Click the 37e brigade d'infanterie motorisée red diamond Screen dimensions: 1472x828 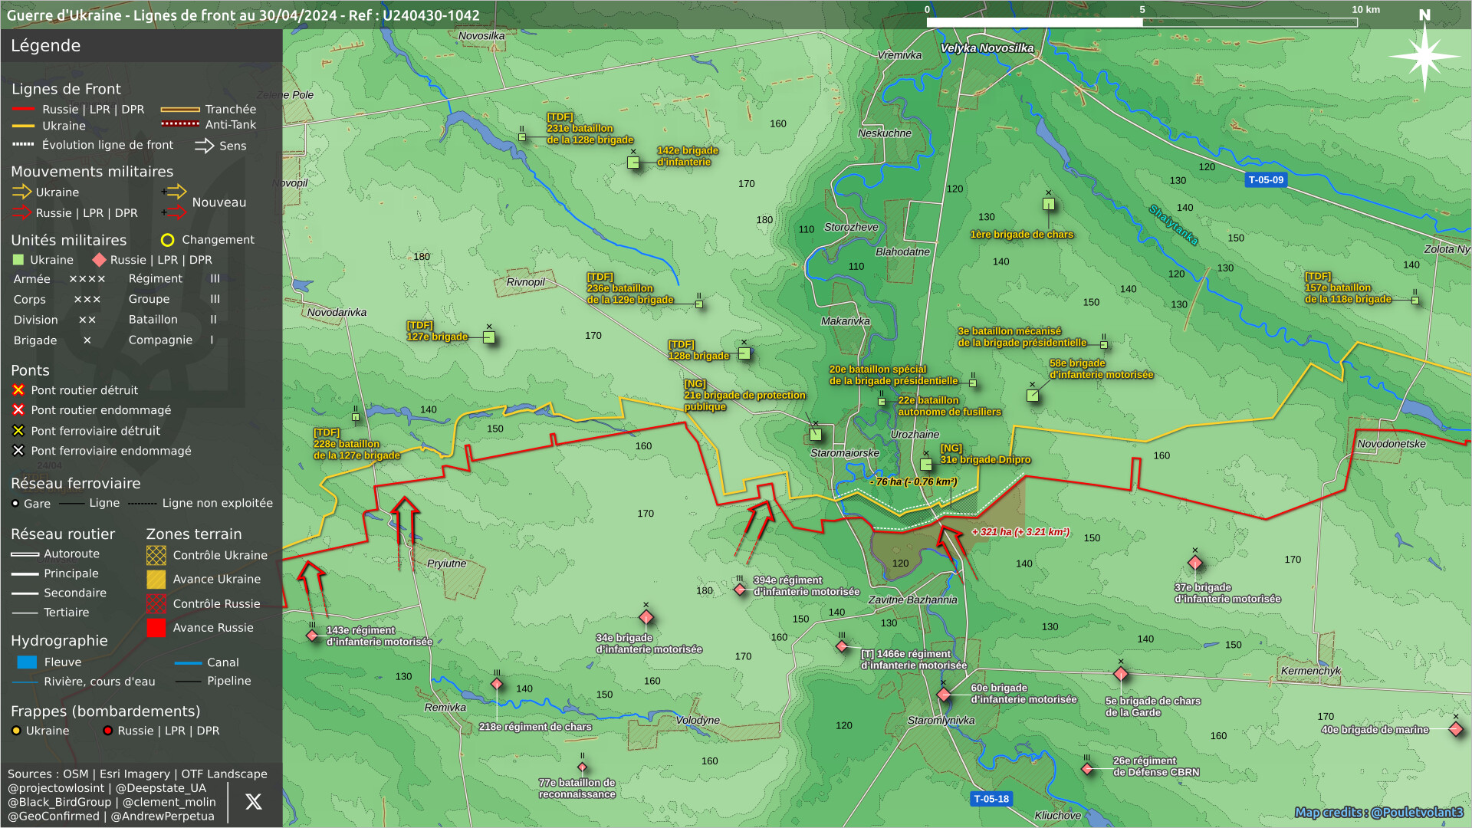(x=1194, y=563)
